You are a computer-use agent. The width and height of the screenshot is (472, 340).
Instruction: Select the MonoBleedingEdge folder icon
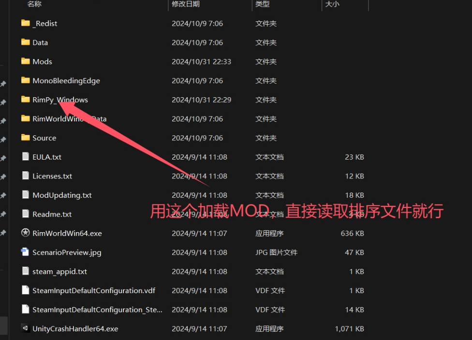click(x=26, y=80)
